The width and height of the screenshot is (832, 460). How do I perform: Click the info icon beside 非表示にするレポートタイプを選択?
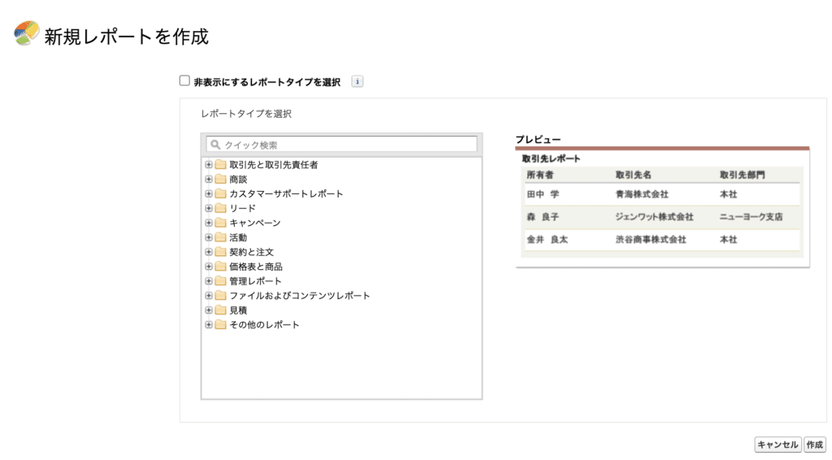357,82
